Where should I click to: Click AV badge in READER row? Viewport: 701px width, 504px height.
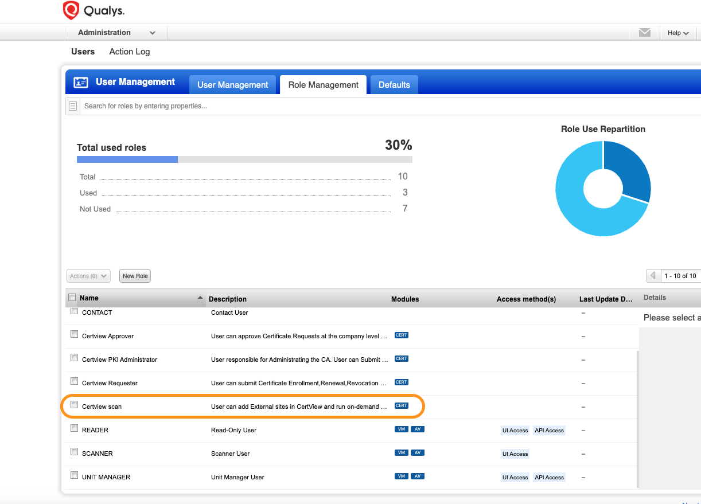coord(418,429)
